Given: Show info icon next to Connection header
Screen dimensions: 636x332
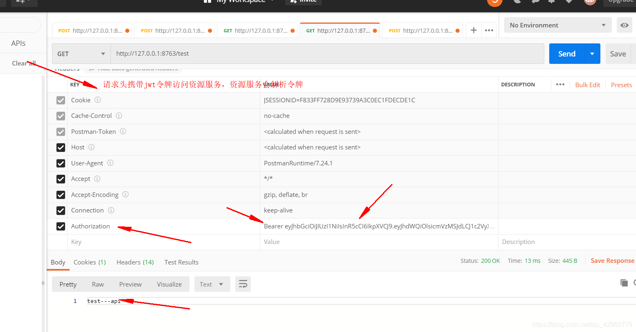Looking at the screenshot, I should tap(111, 210).
